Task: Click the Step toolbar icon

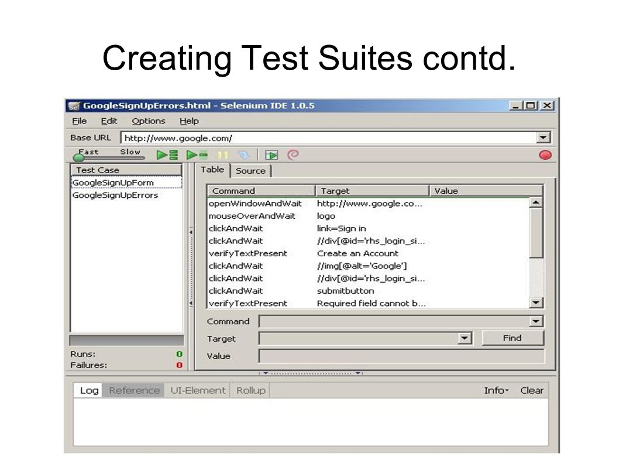Action: click(243, 155)
